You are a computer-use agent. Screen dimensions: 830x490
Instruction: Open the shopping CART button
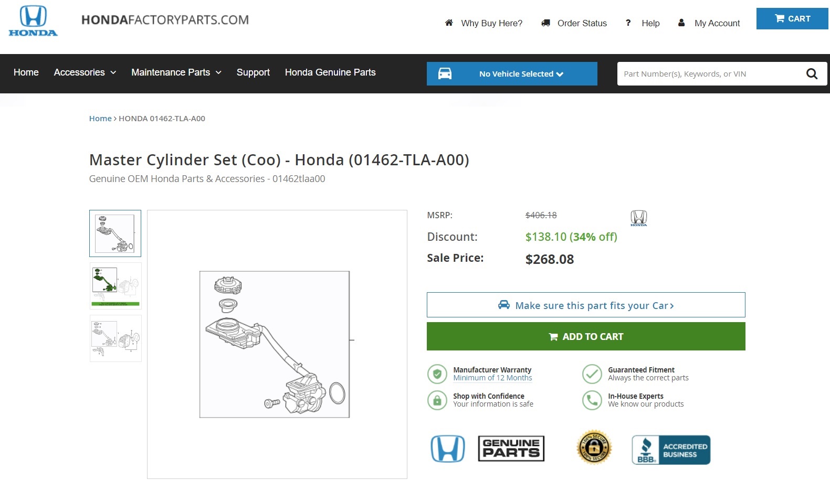tap(792, 19)
